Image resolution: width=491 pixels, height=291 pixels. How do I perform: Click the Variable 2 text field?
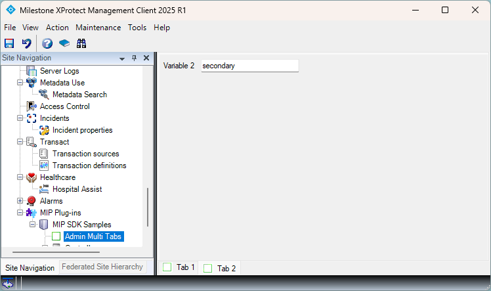tap(249, 66)
